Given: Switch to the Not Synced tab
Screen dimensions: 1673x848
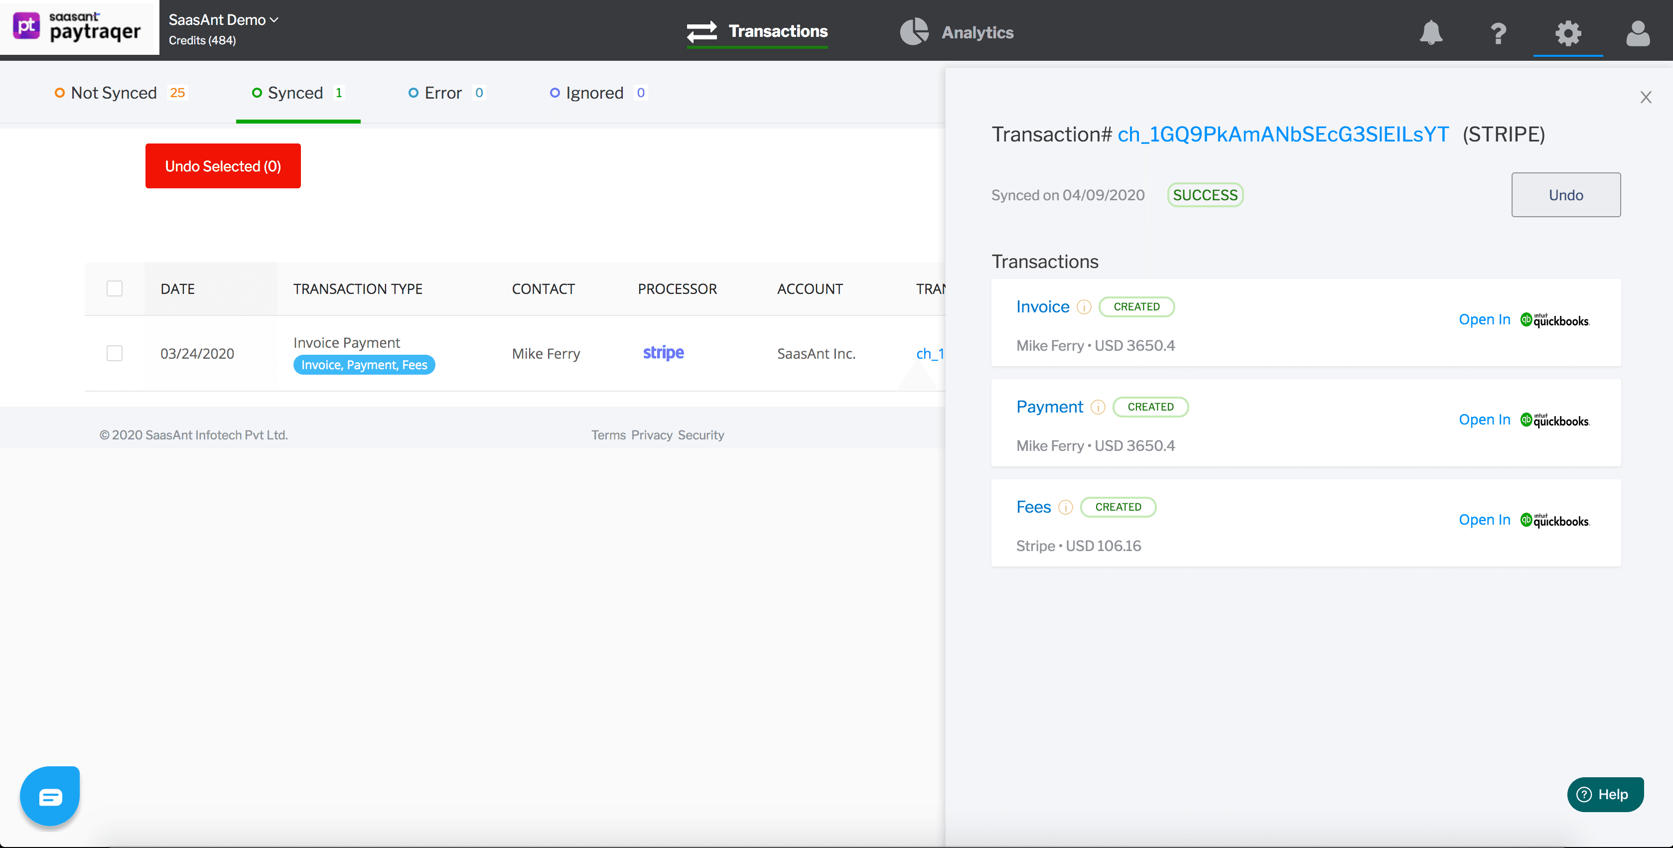Looking at the screenshot, I should [122, 93].
